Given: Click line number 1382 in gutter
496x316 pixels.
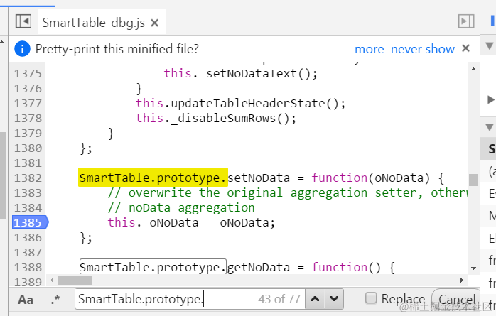Looking at the screenshot, I should click(28, 178).
